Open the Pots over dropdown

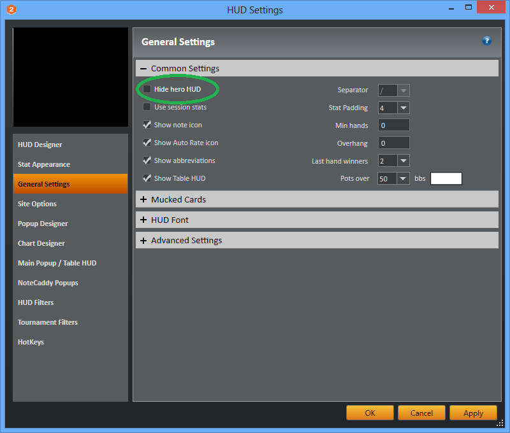[x=403, y=179]
